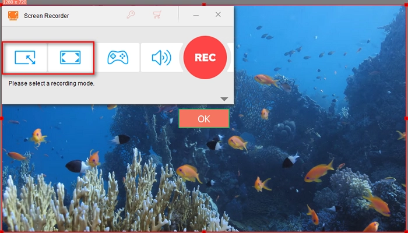Click the orange Screen Recorder app logo

click(13, 16)
